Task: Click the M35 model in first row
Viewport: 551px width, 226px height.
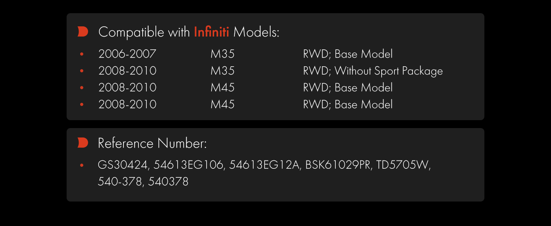Action: [222, 54]
